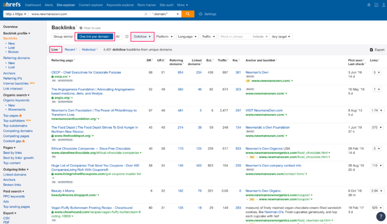Export as CSV from sidebar

tap(7, 218)
